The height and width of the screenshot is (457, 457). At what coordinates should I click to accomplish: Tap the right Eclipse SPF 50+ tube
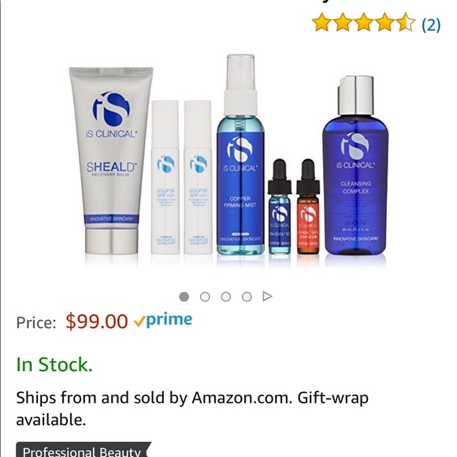pyautogui.click(x=198, y=177)
